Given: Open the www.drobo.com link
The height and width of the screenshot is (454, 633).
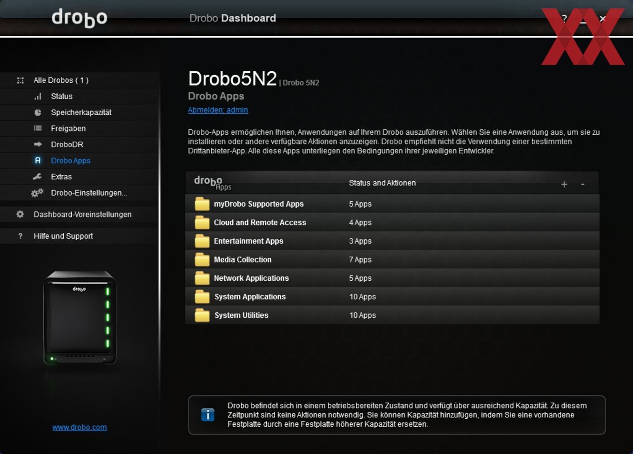Looking at the screenshot, I should [80, 427].
